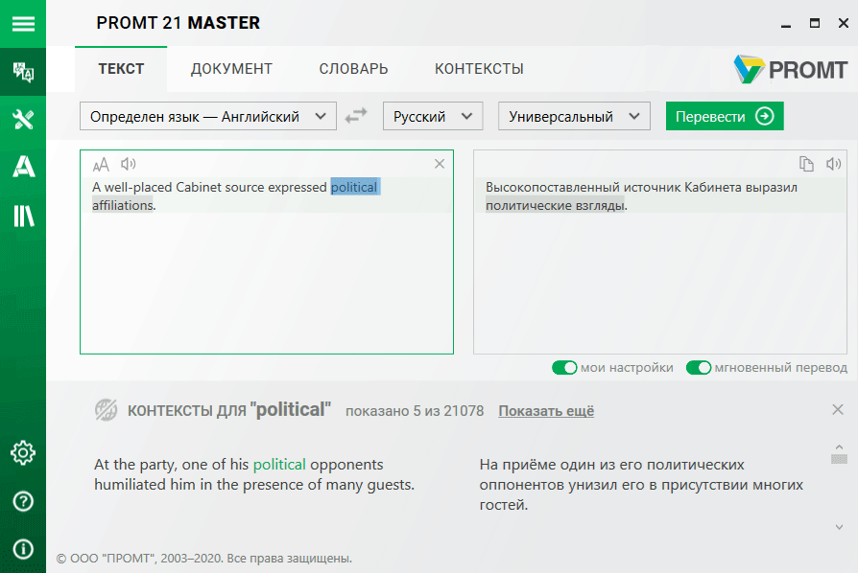Click 'политические взгляды' in the translation
Viewport: 858px width, 573px height.
(x=555, y=205)
